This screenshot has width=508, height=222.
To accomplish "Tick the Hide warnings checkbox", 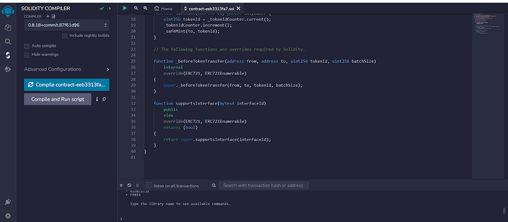I will (x=27, y=55).
